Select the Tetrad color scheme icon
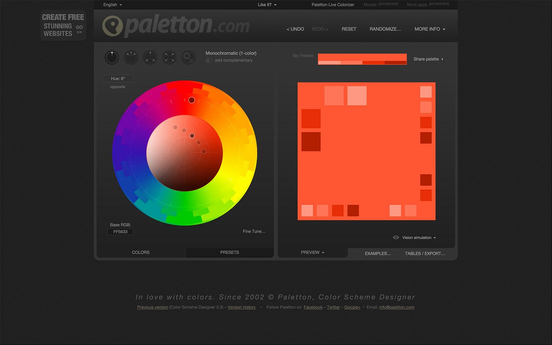This screenshot has height=345, width=552. click(x=169, y=57)
